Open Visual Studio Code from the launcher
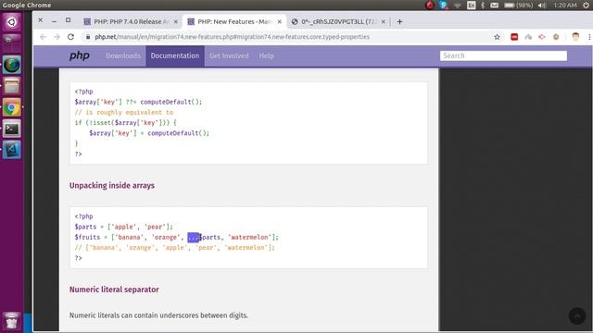This screenshot has width=593, height=333. click(12, 150)
